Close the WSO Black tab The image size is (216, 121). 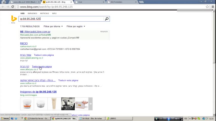pos(39,2)
